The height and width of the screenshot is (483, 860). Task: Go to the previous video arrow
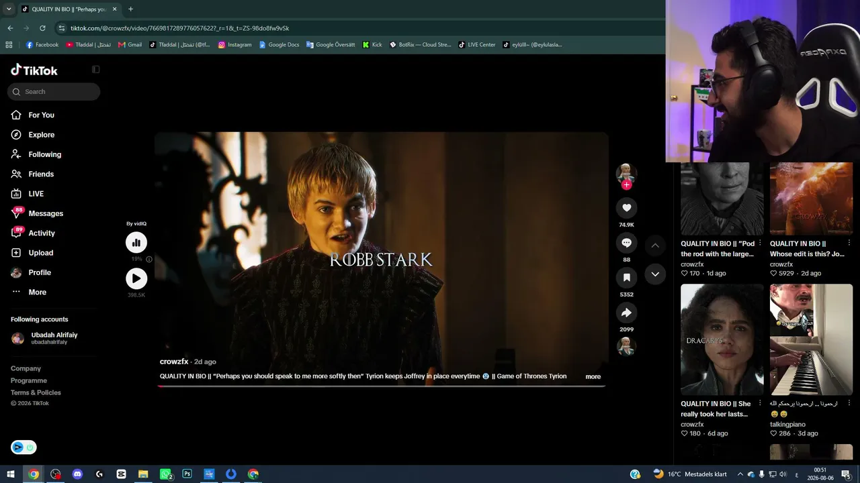pyautogui.click(x=655, y=246)
